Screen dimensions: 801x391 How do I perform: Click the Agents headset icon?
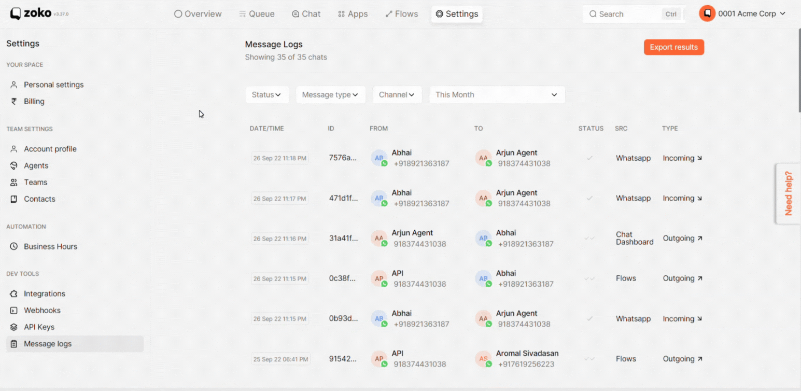14,165
